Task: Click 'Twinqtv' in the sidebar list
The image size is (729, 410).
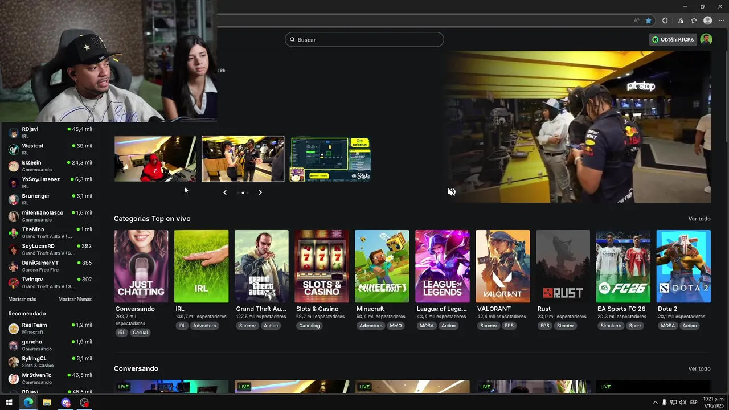Action: tap(32, 280)
